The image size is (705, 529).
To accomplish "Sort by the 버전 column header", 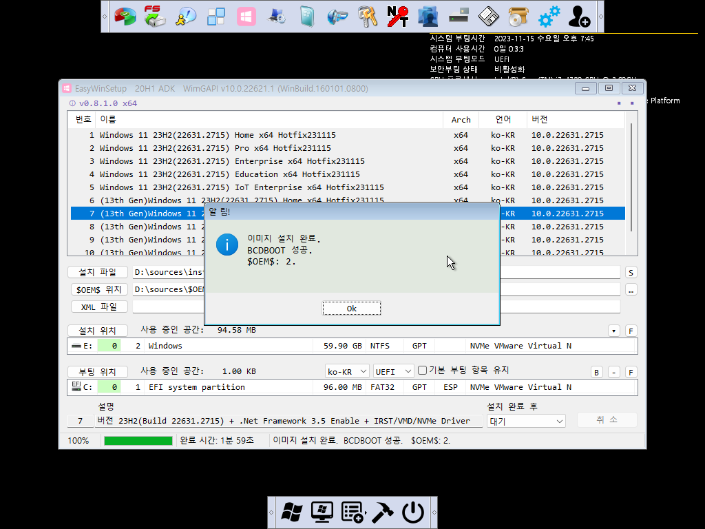I will (576, 120).
